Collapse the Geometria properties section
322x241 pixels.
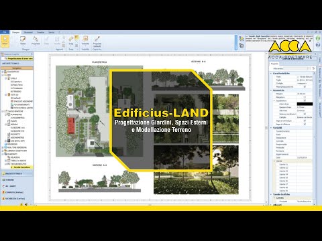(x=271, y=90)
